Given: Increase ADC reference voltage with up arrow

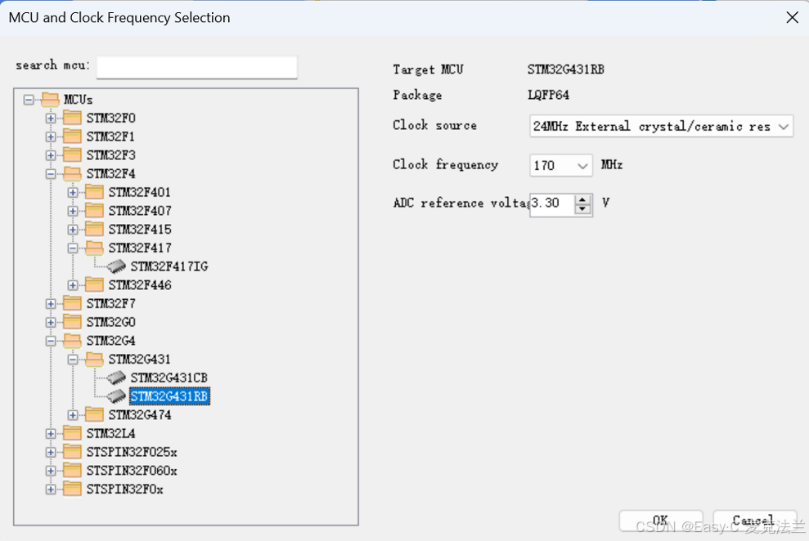Looking at the screenshot, I should tap(582, 200).
